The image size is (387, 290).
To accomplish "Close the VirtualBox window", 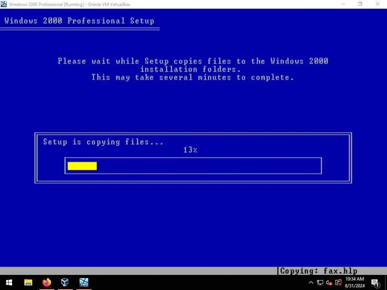I will [x=378, y=4].
